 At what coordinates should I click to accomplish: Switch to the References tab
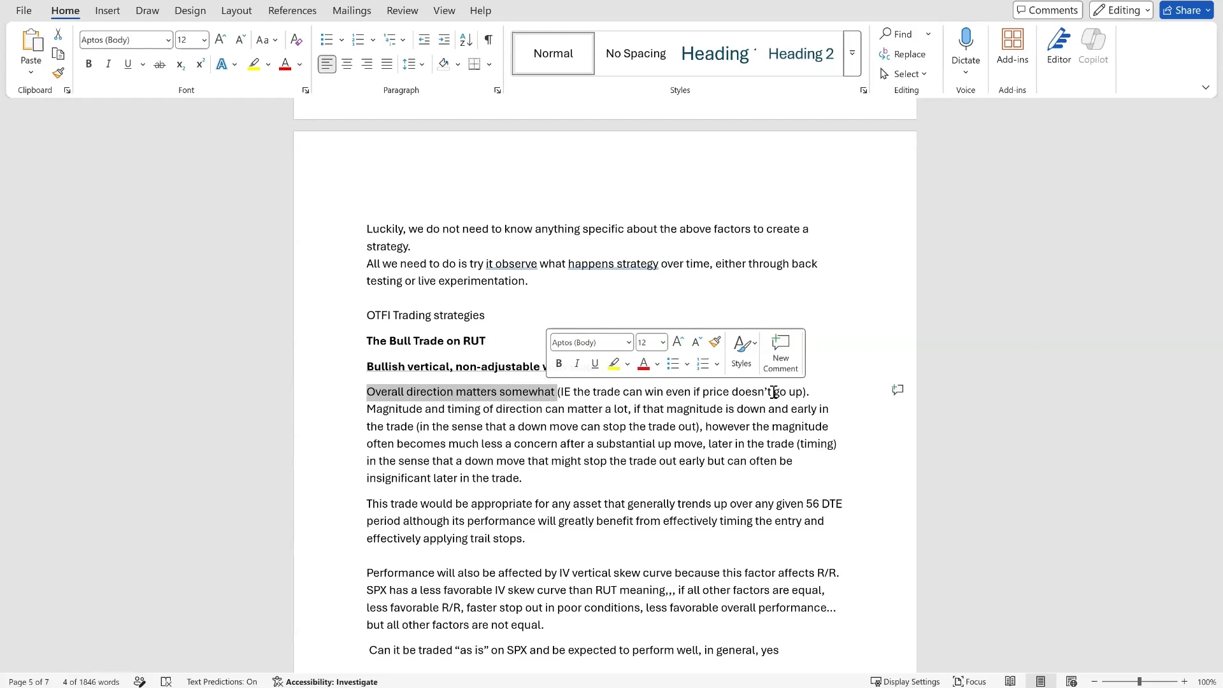[292, 11]
